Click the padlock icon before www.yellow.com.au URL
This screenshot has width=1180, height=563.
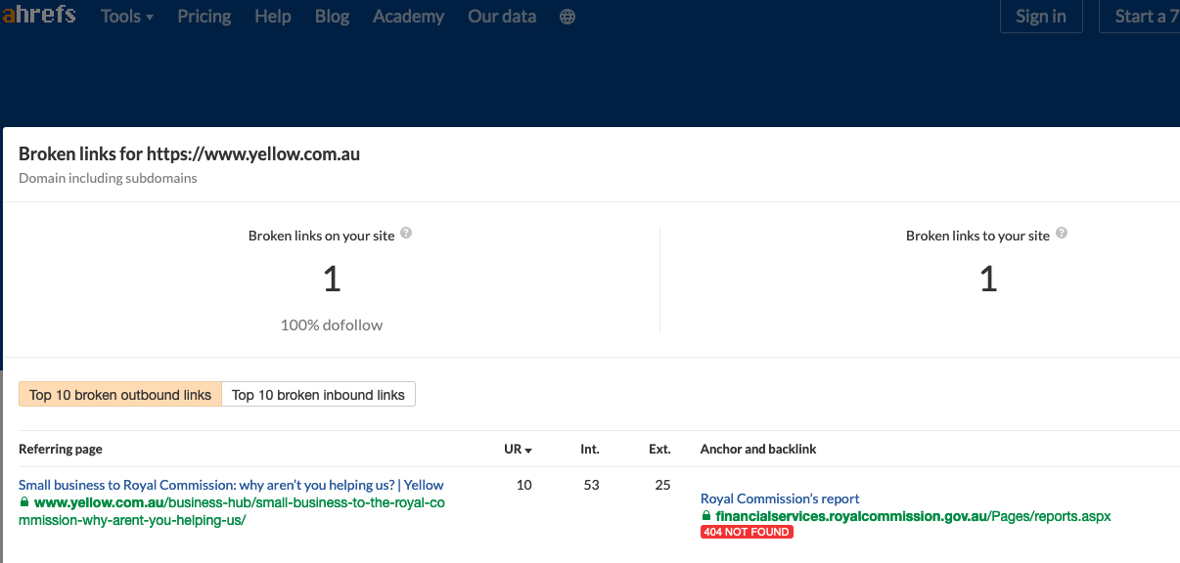(x=24, y=502)
